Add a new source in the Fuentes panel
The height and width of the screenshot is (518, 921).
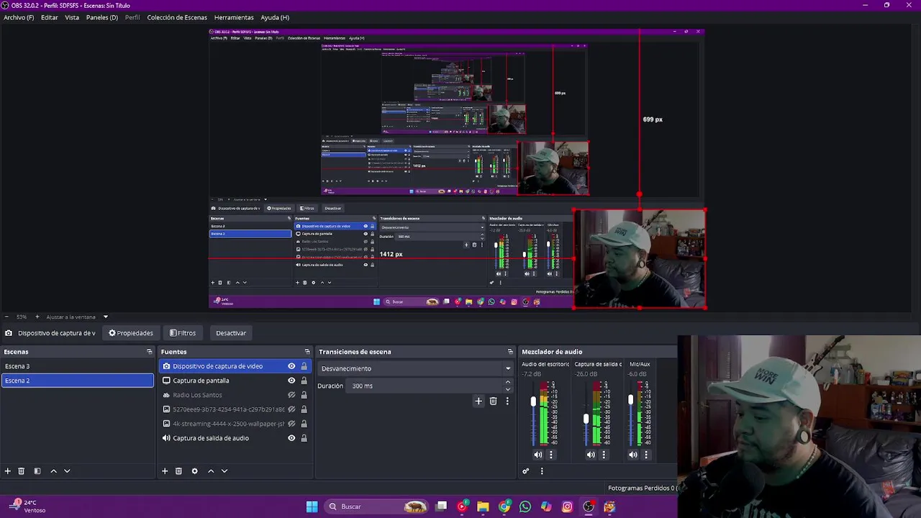tap(165, 471)
